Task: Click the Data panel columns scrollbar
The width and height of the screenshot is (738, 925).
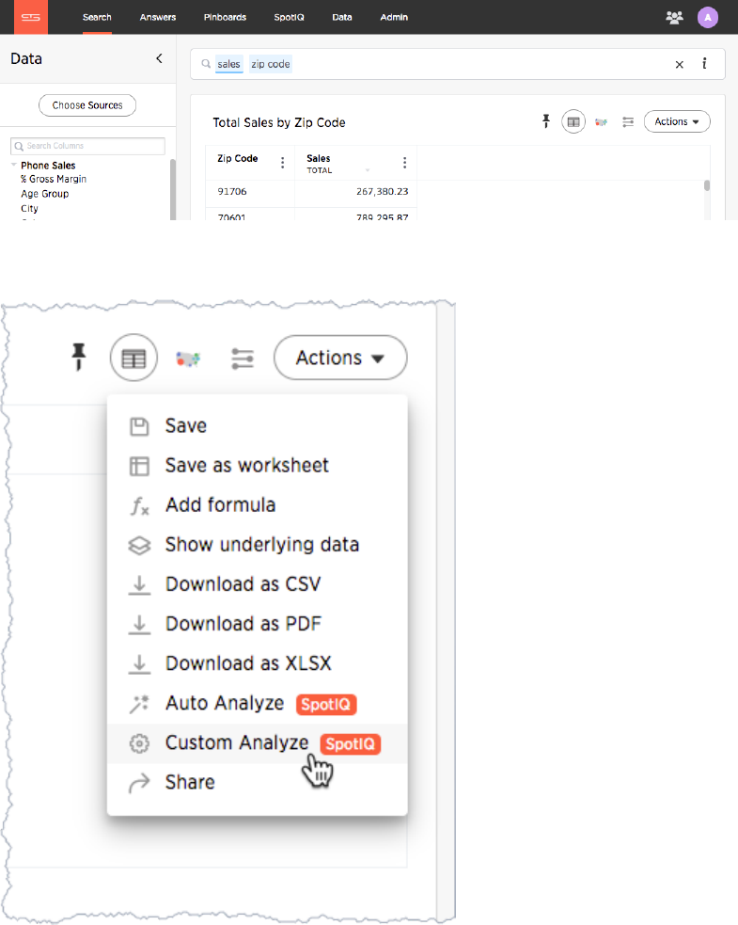Action: 173,189
